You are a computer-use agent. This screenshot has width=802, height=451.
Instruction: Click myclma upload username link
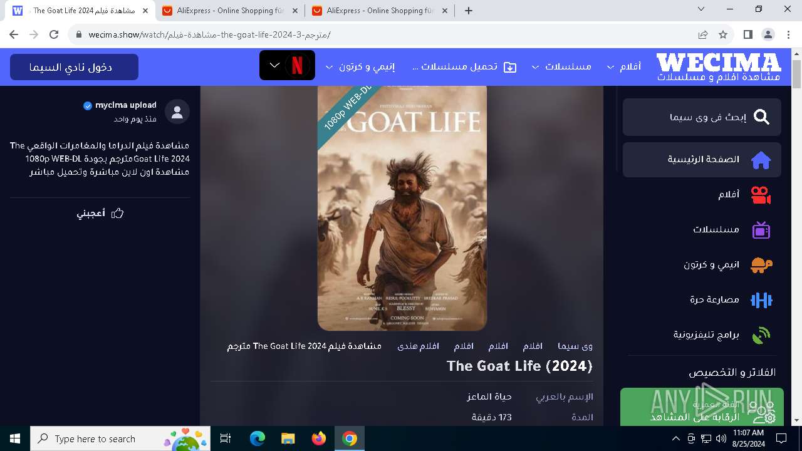126,105
